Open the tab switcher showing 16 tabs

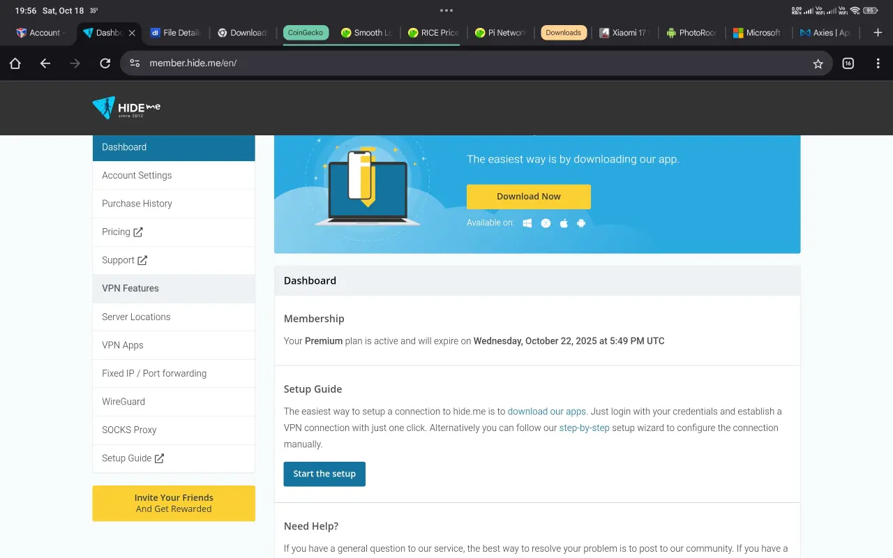[848, 63]
